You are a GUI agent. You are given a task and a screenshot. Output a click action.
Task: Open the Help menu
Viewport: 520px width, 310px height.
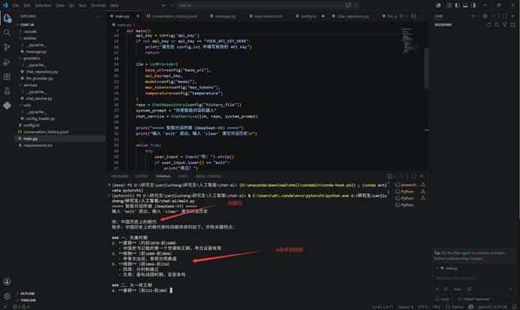pyautogui.click(x=114, y=5)
